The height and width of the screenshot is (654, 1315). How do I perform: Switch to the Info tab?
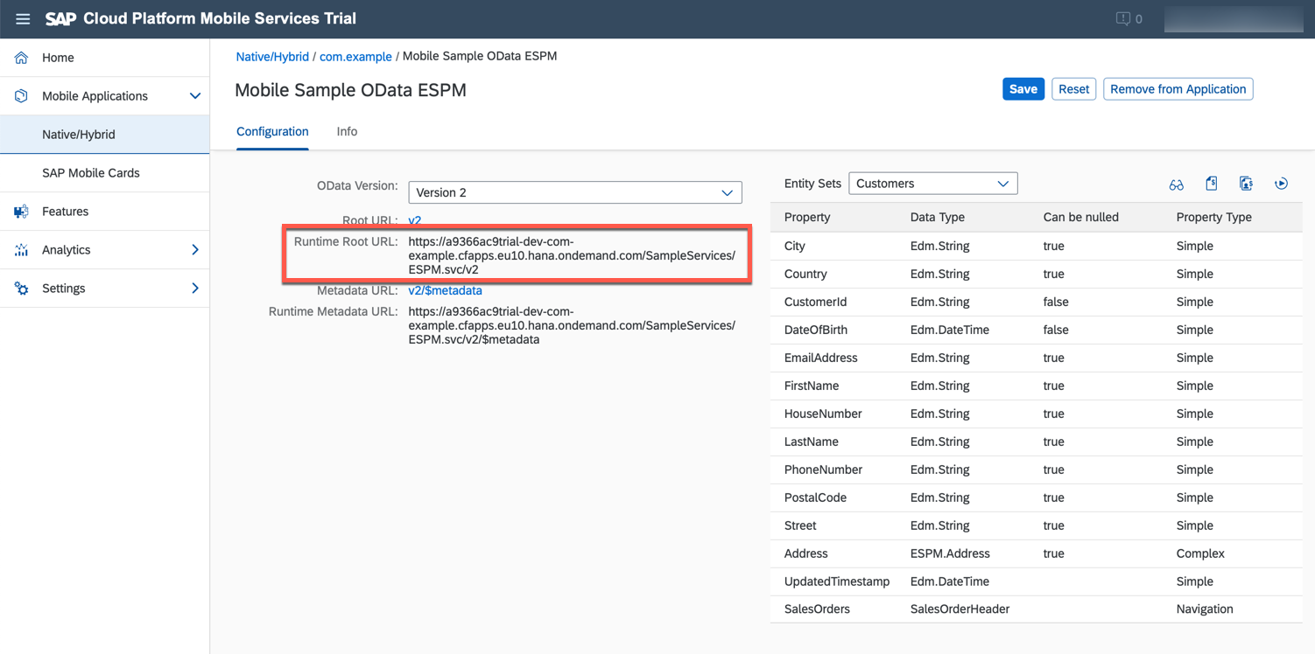point(347,131)
